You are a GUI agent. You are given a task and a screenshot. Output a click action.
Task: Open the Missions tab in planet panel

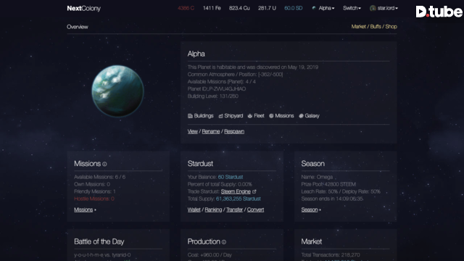[x=284, y=116]
